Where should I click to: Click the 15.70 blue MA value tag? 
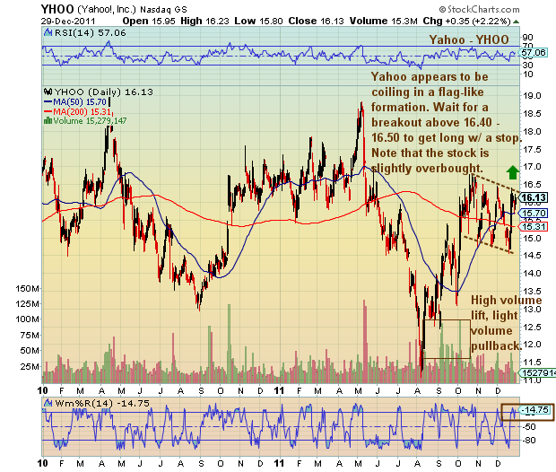coord(534,213)
